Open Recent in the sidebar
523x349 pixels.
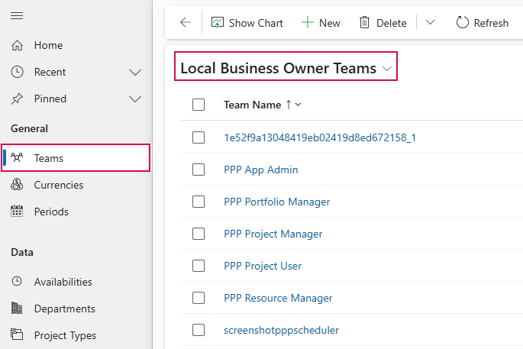tap(50, 72)
